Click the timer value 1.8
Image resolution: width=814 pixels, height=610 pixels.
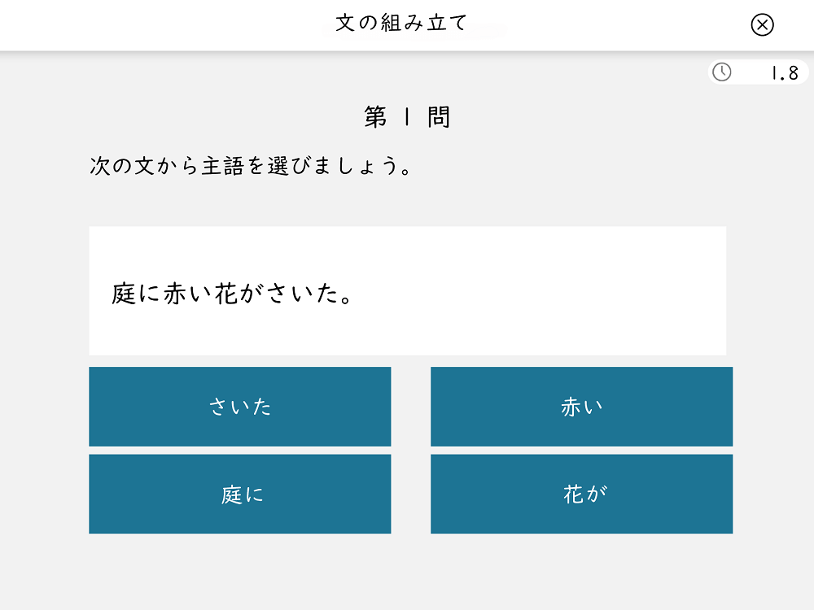783,73
